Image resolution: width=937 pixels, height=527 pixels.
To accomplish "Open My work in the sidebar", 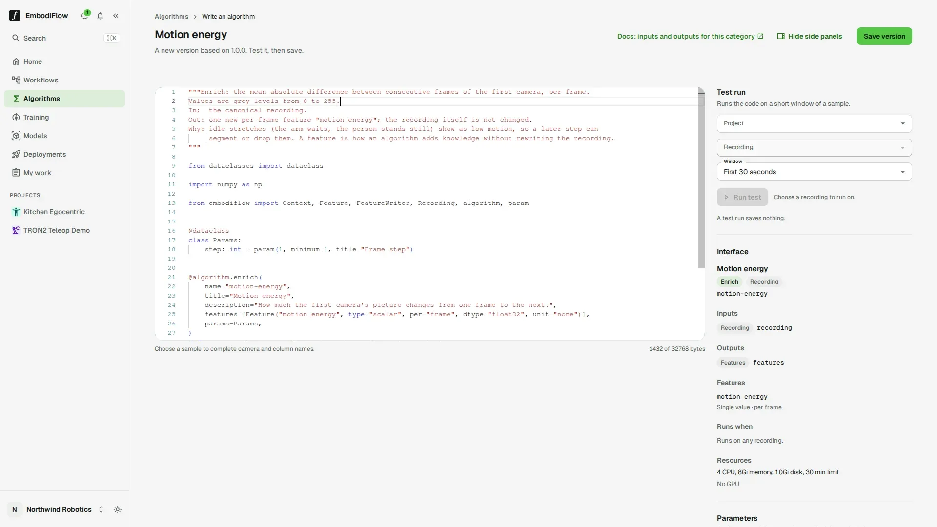I will pyautogui.click(x=64, y=173).
